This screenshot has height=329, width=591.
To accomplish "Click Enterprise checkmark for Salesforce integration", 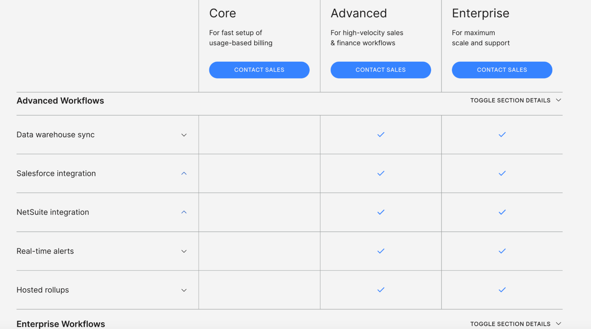I will [502, 173].
